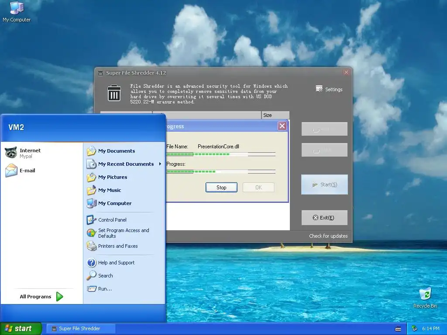Open the Run... dialog
Viewport: 447px width, 335px height.
point(99,289)
